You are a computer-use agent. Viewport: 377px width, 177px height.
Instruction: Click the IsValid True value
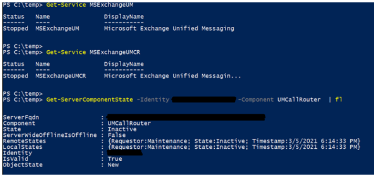115,159
